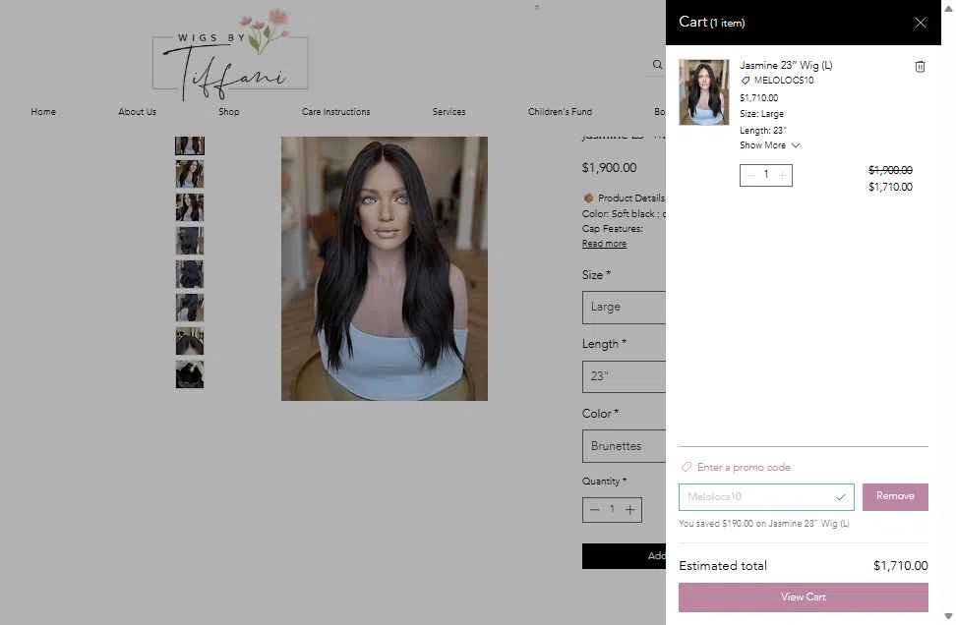Open the Services menu item

click(448, 112)
